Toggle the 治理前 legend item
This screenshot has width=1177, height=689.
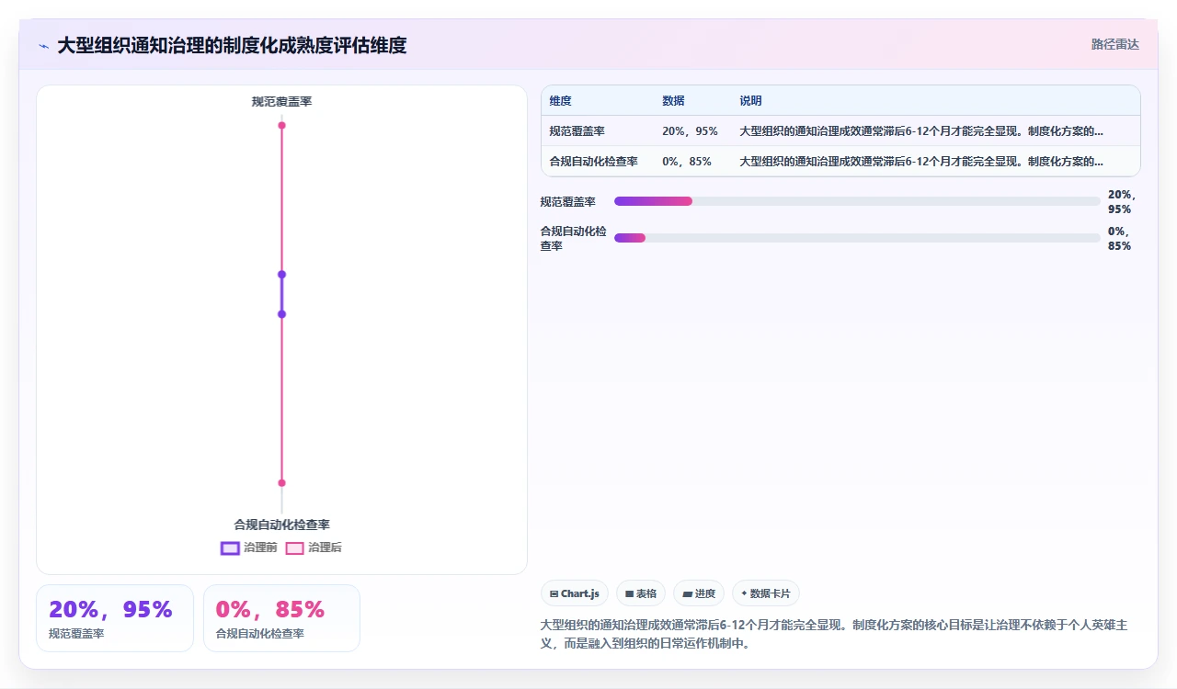248,548
